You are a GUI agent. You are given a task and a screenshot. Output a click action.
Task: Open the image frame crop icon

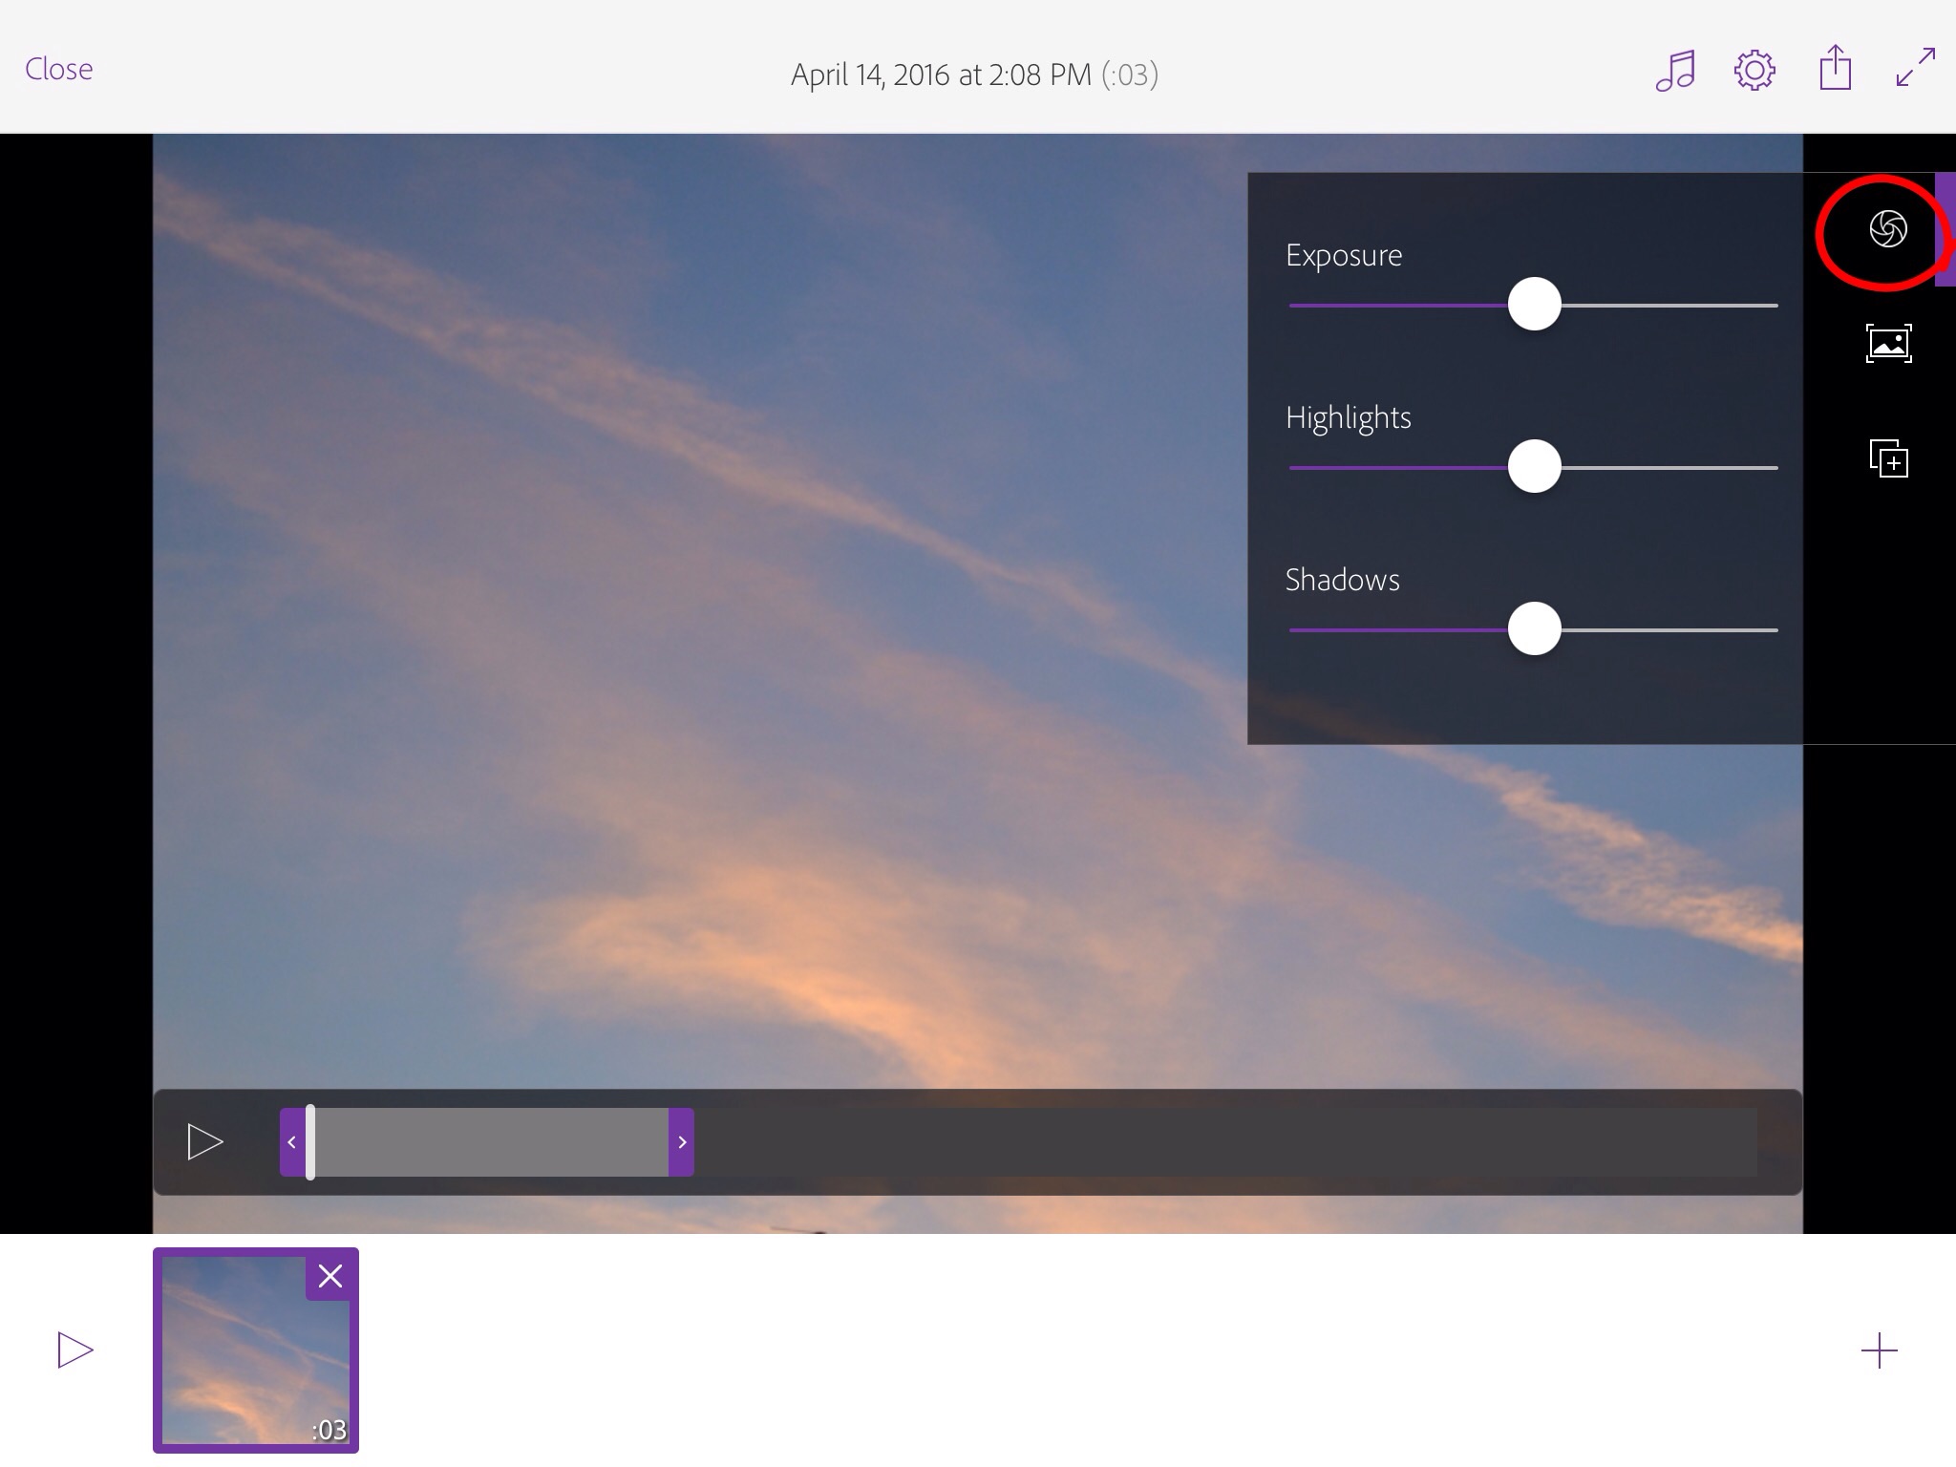[1888, 344]
